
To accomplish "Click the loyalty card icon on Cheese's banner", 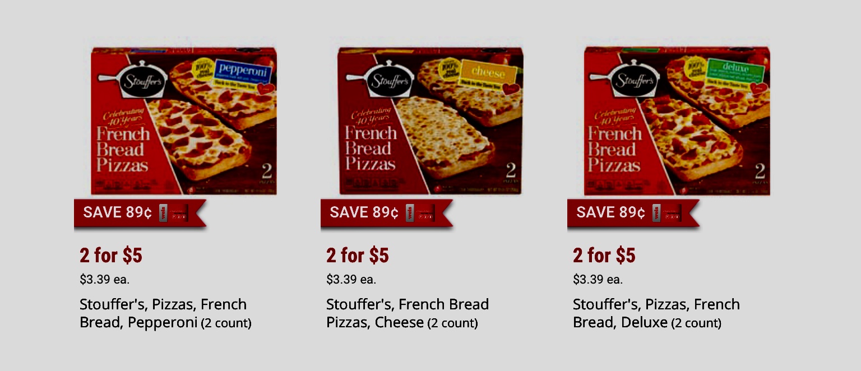I will pyautogui.click(x=420, y=213).
